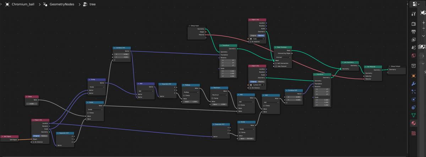Open the Modifiers wrench tab
Screen dimensions: 426x157
(x=413, y=84)
